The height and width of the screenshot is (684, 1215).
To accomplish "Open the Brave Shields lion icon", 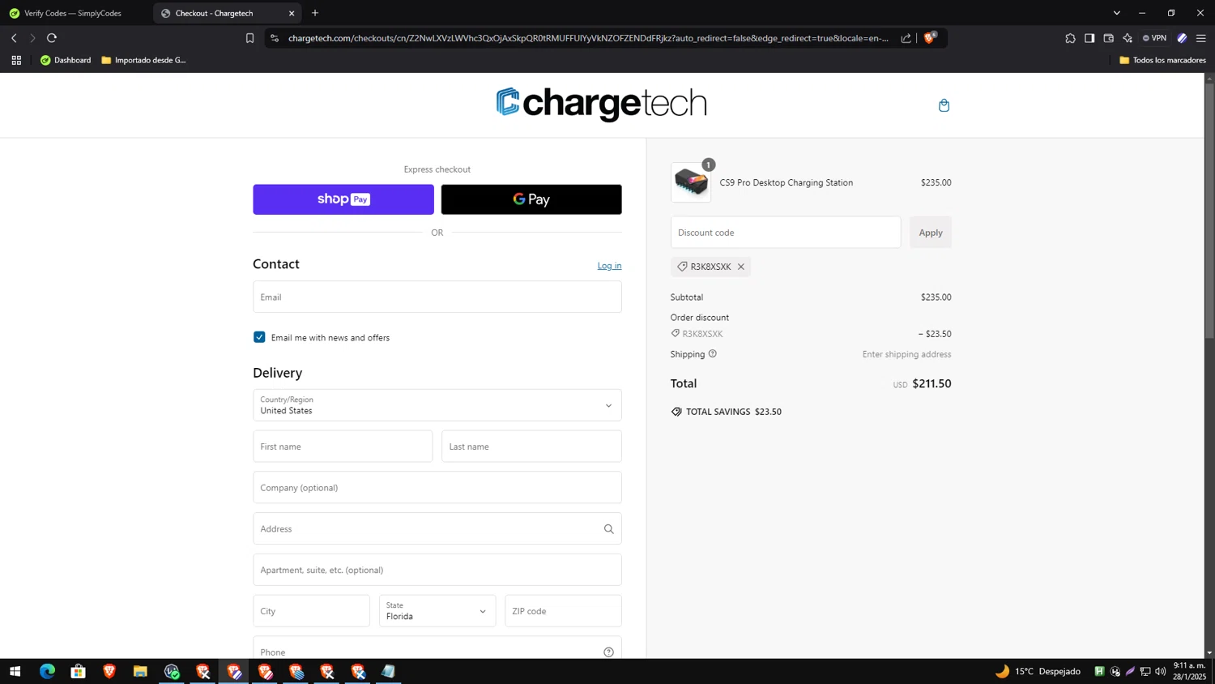I will pyautogui.click(x=930, y=37).
